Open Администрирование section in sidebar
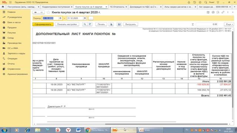This screenshot has width=237, height=133. 17,74
